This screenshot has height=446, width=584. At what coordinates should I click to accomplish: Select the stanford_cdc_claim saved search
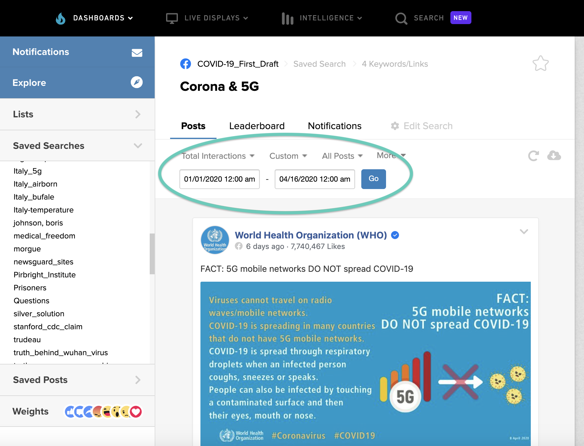coord(48,327)
